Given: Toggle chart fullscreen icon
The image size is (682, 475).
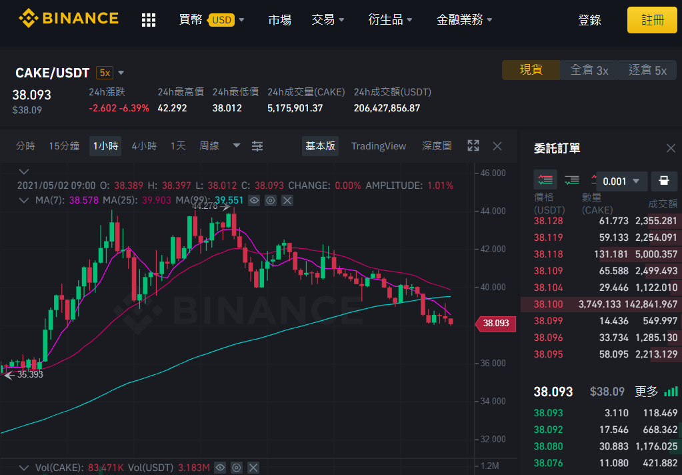Looking at the screenshot, I should (473, 145).
